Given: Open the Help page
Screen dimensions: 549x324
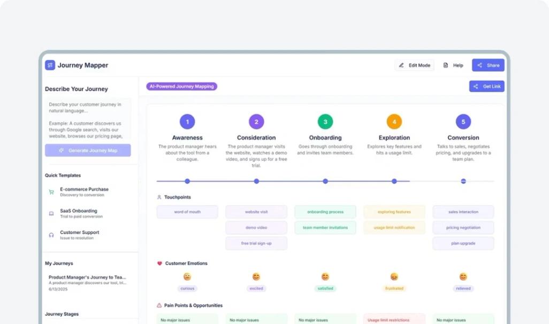Looking at the screenshot, I should coord(453,65).
